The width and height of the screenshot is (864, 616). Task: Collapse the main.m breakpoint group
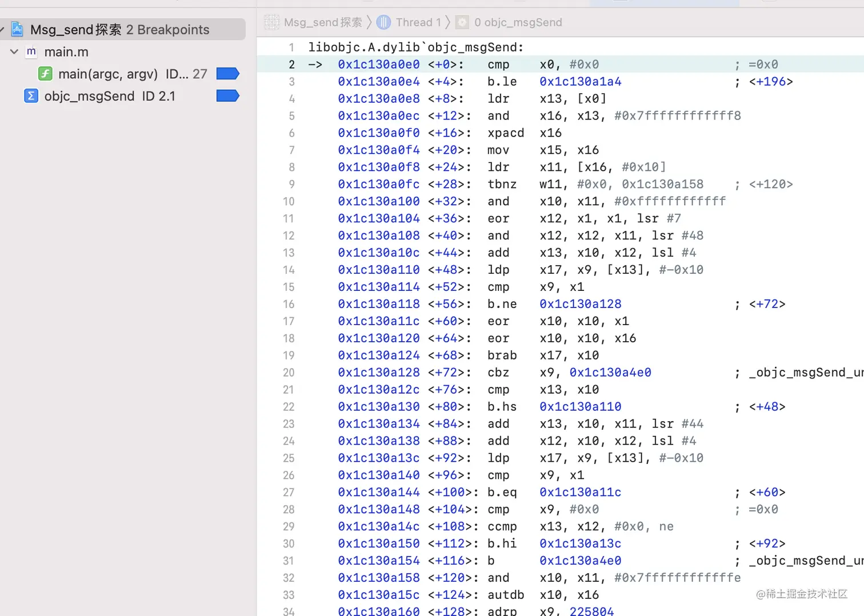(14, 51)
